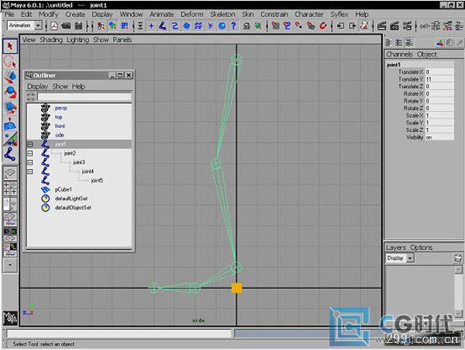Collapse joint3 in Outliner
The width and height of the screenshot is (465, 350).
(x=30, y=163)
